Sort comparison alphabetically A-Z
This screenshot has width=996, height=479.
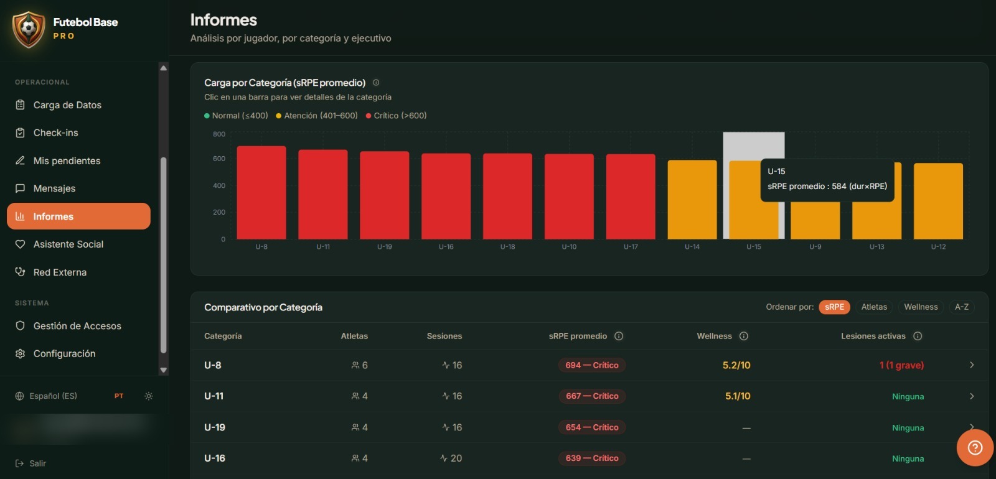point(962,307)
